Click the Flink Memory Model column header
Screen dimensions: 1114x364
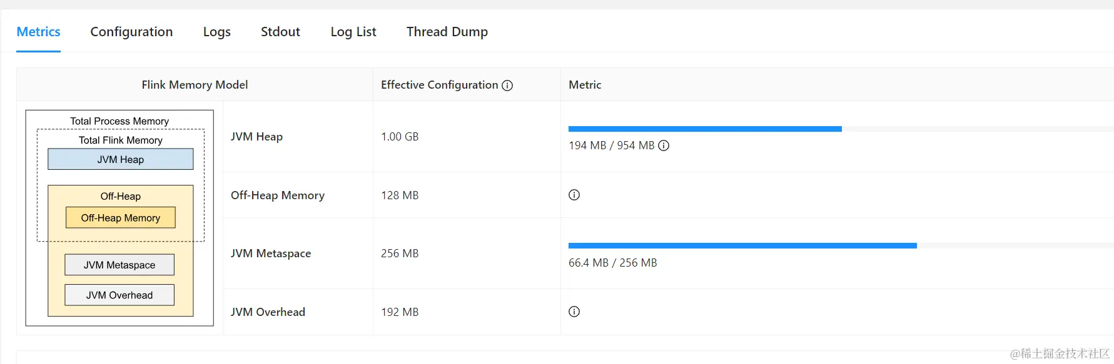(195, 85)
